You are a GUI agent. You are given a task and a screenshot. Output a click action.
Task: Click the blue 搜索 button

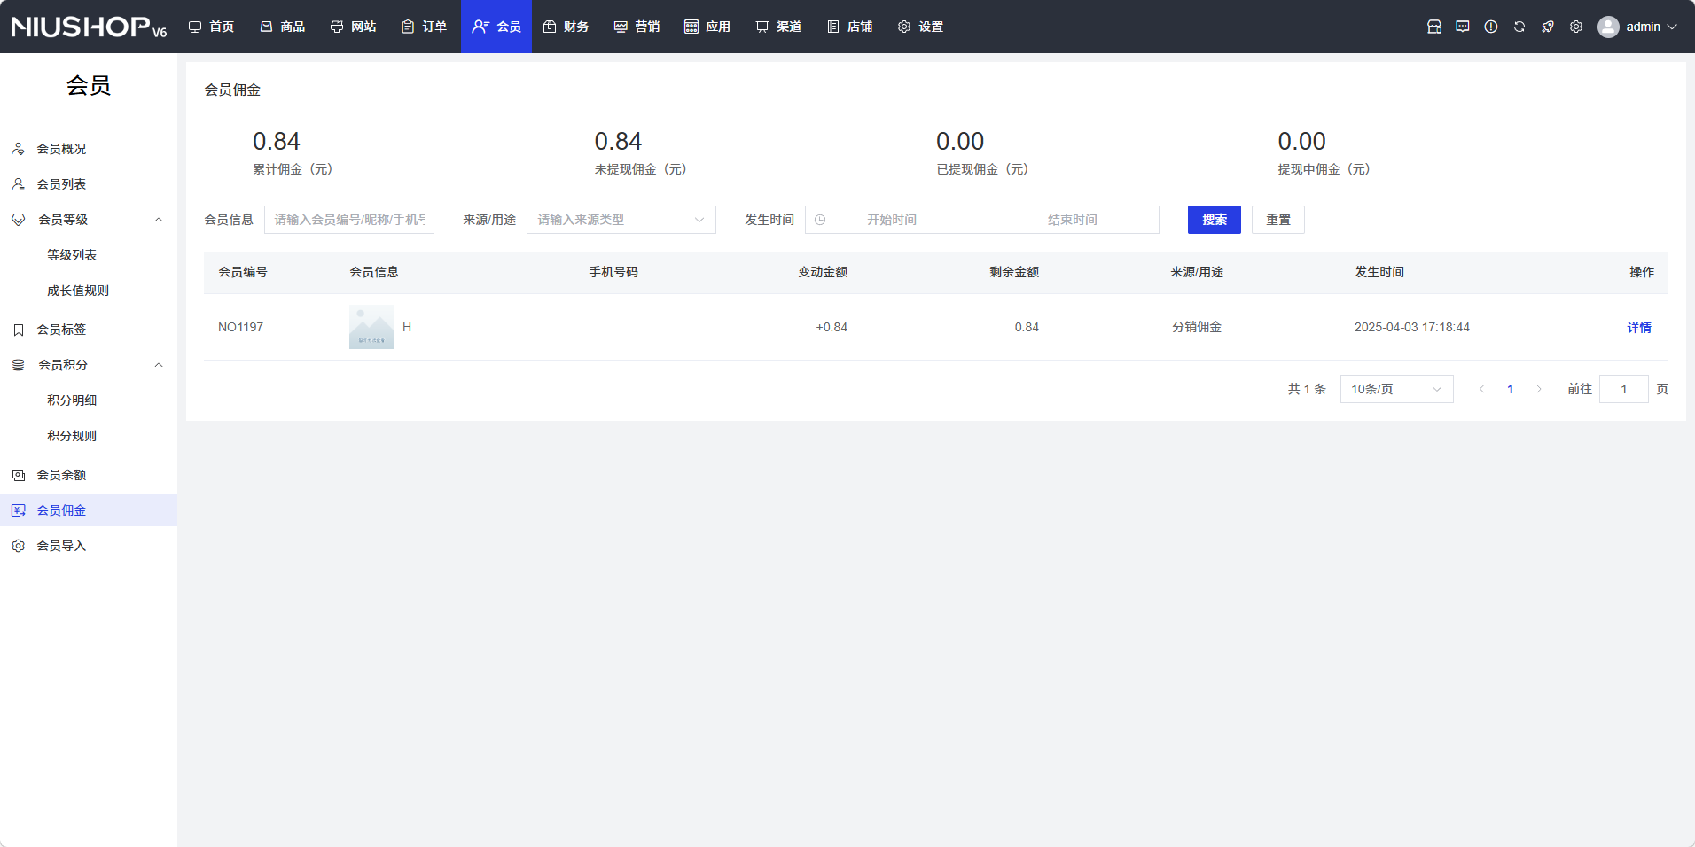pos(1214,220)
